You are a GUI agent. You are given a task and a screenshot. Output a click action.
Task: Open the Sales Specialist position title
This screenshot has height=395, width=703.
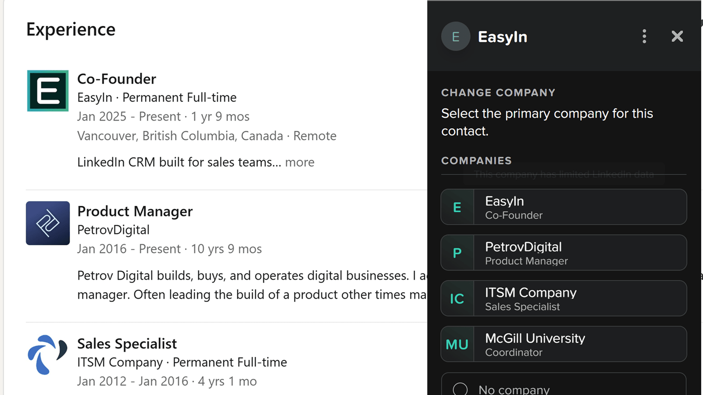[127, 344]
